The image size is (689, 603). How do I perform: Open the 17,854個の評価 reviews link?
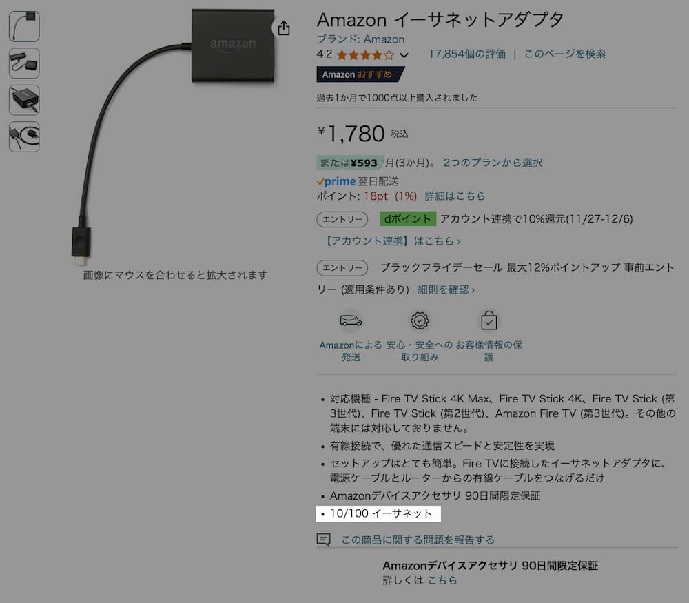coord(467,54)
